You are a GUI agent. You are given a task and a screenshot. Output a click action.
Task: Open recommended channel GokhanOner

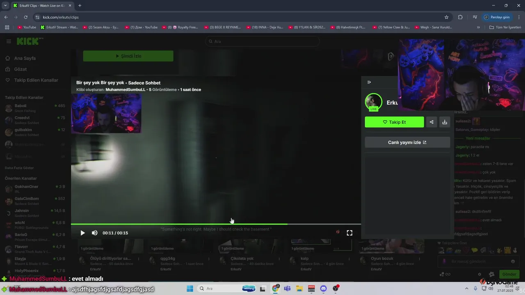click(35, 189)
